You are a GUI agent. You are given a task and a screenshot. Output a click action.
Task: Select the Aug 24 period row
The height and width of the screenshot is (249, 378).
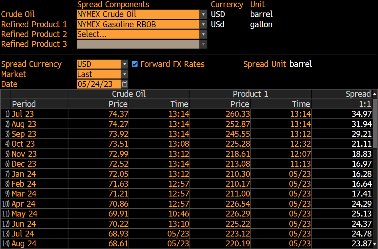[186, 244]
